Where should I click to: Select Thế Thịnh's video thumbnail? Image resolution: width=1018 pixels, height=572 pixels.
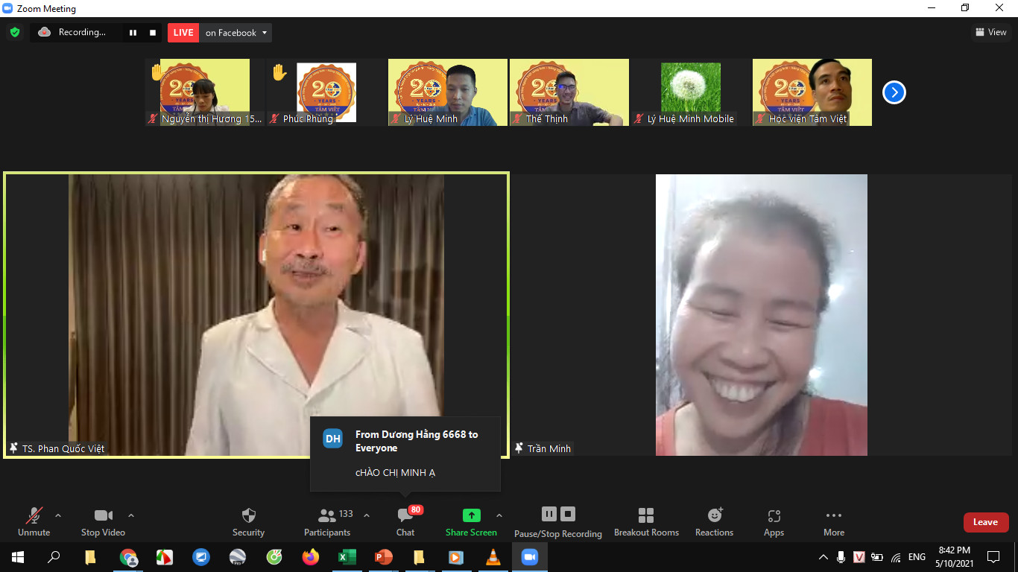point(569,92)
